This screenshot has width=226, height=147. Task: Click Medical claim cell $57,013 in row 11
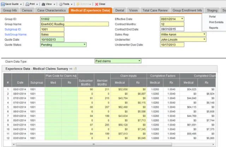coord(120,134)
